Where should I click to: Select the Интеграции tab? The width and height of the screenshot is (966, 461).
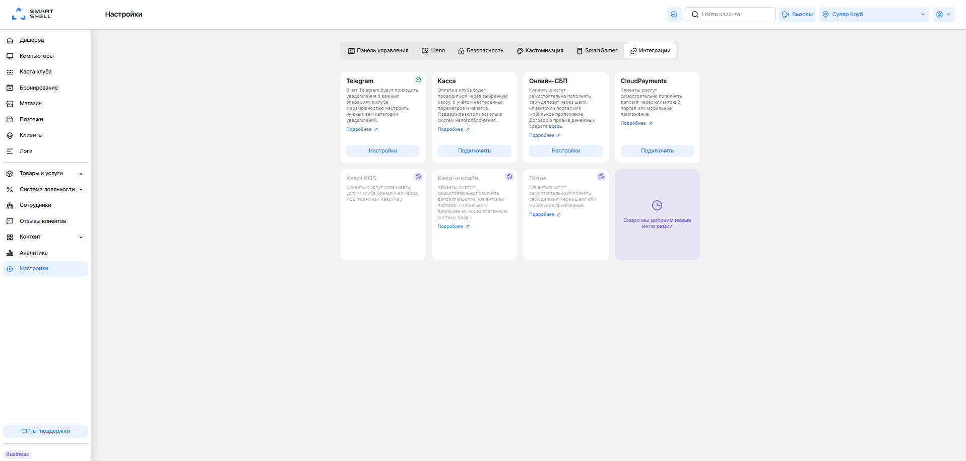[x=650, y=51]
